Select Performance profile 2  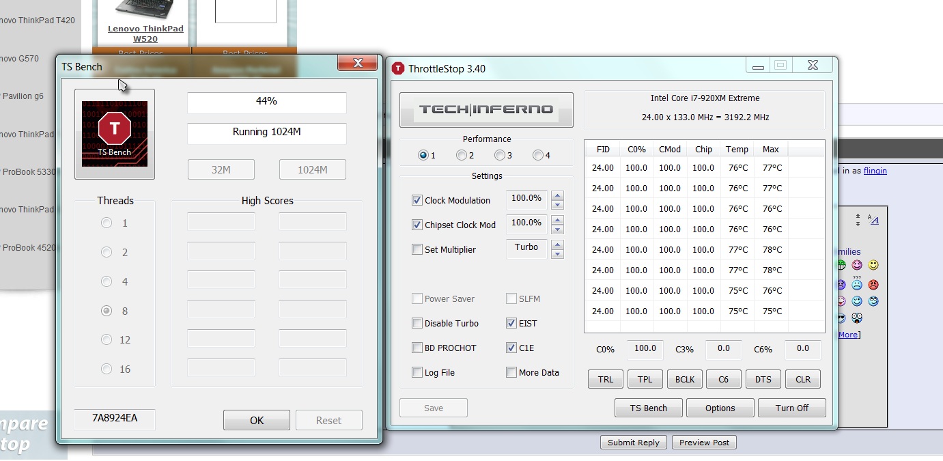[462, 155]
